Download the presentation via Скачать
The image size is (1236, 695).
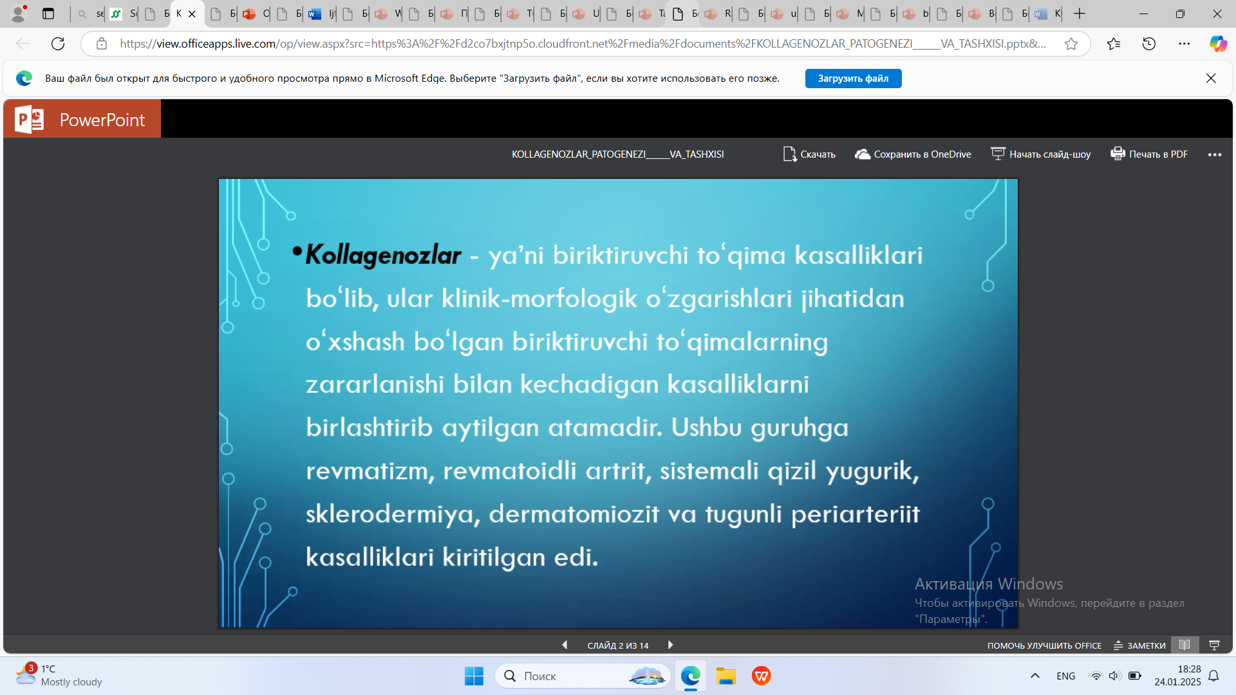tap(809, 154)
